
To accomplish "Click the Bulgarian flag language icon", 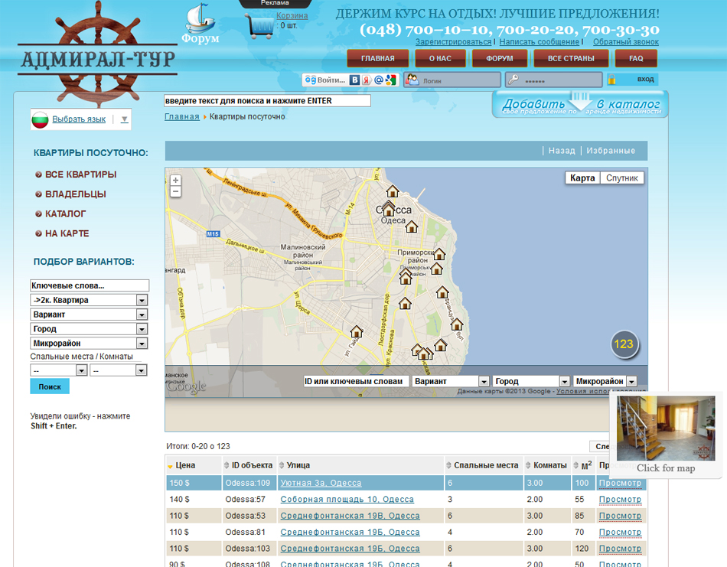I will 40,119.
